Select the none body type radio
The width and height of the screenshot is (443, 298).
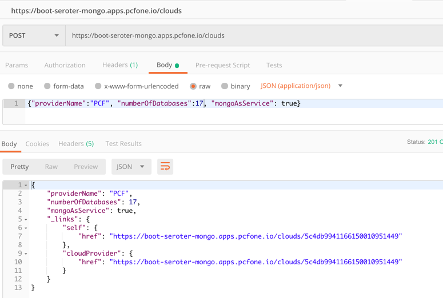coord(11,86)
